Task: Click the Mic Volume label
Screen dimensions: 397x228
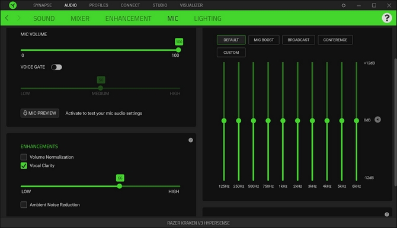Action: pos(34,34)
